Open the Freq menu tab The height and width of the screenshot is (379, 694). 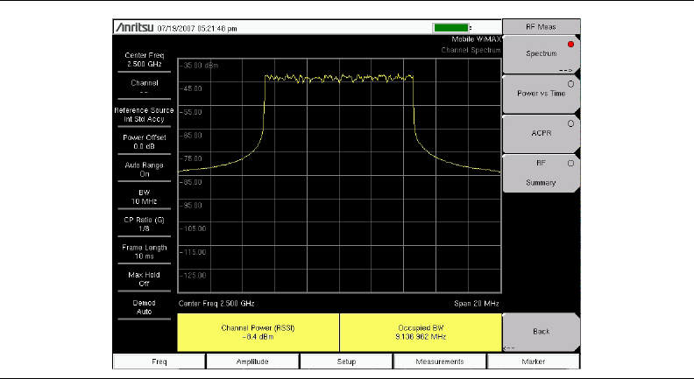point(159,361)
